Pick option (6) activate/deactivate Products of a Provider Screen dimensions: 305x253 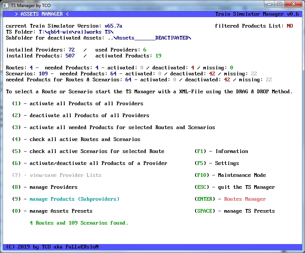pyautogui.click(x=90, y=163)
